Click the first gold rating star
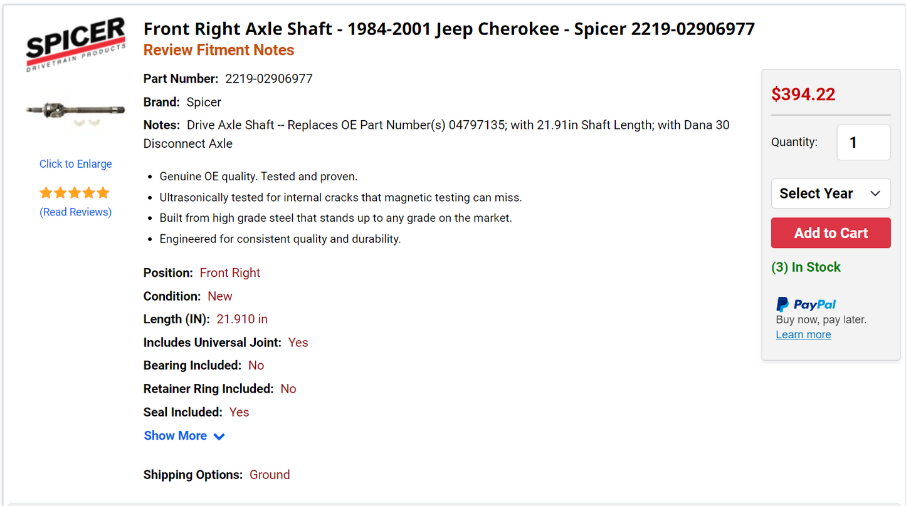 46,192
